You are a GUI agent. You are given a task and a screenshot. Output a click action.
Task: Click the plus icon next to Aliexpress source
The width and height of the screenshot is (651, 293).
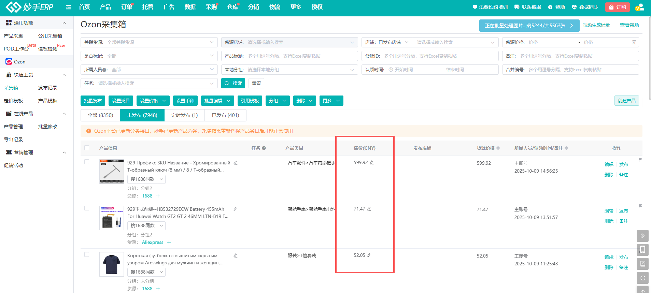point(169,243)
